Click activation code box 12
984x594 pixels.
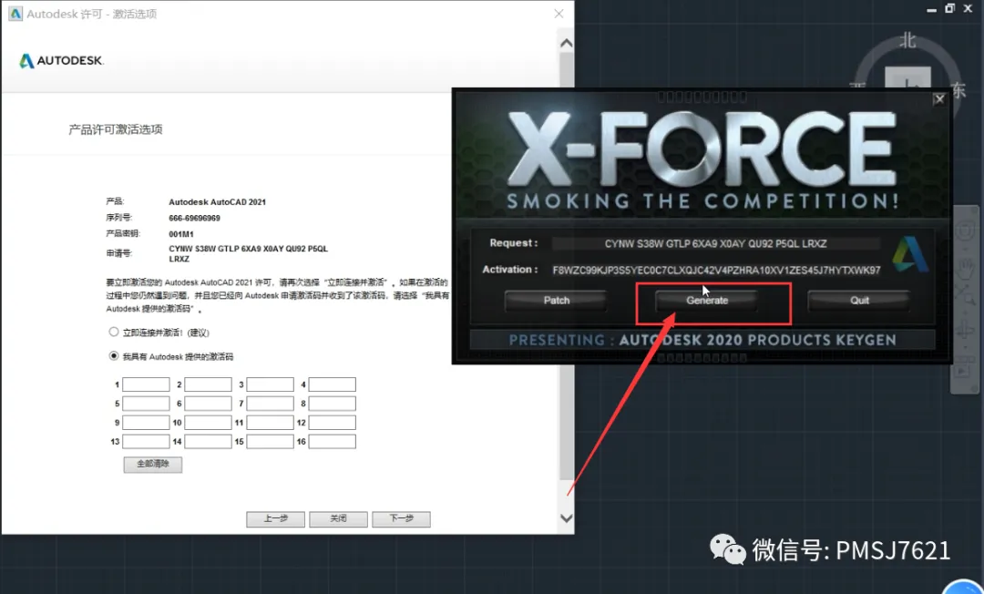[332, 423]
